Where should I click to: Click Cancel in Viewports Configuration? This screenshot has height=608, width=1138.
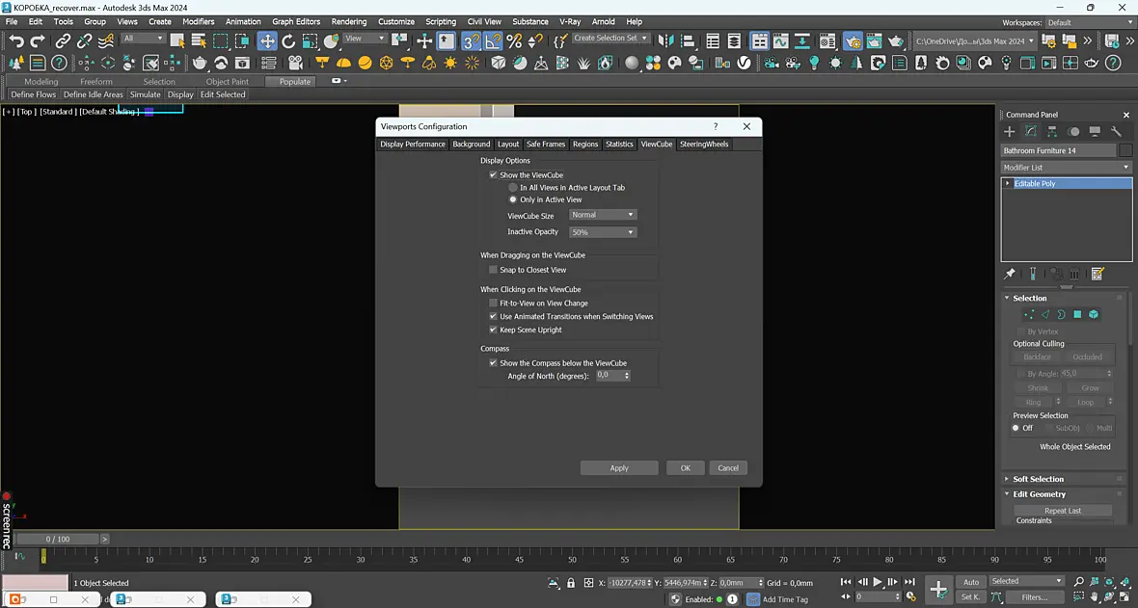(x=728, y=468)
